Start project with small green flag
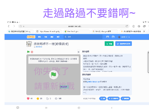The width and height of the screenshot is (149, 112). [28, 52]
